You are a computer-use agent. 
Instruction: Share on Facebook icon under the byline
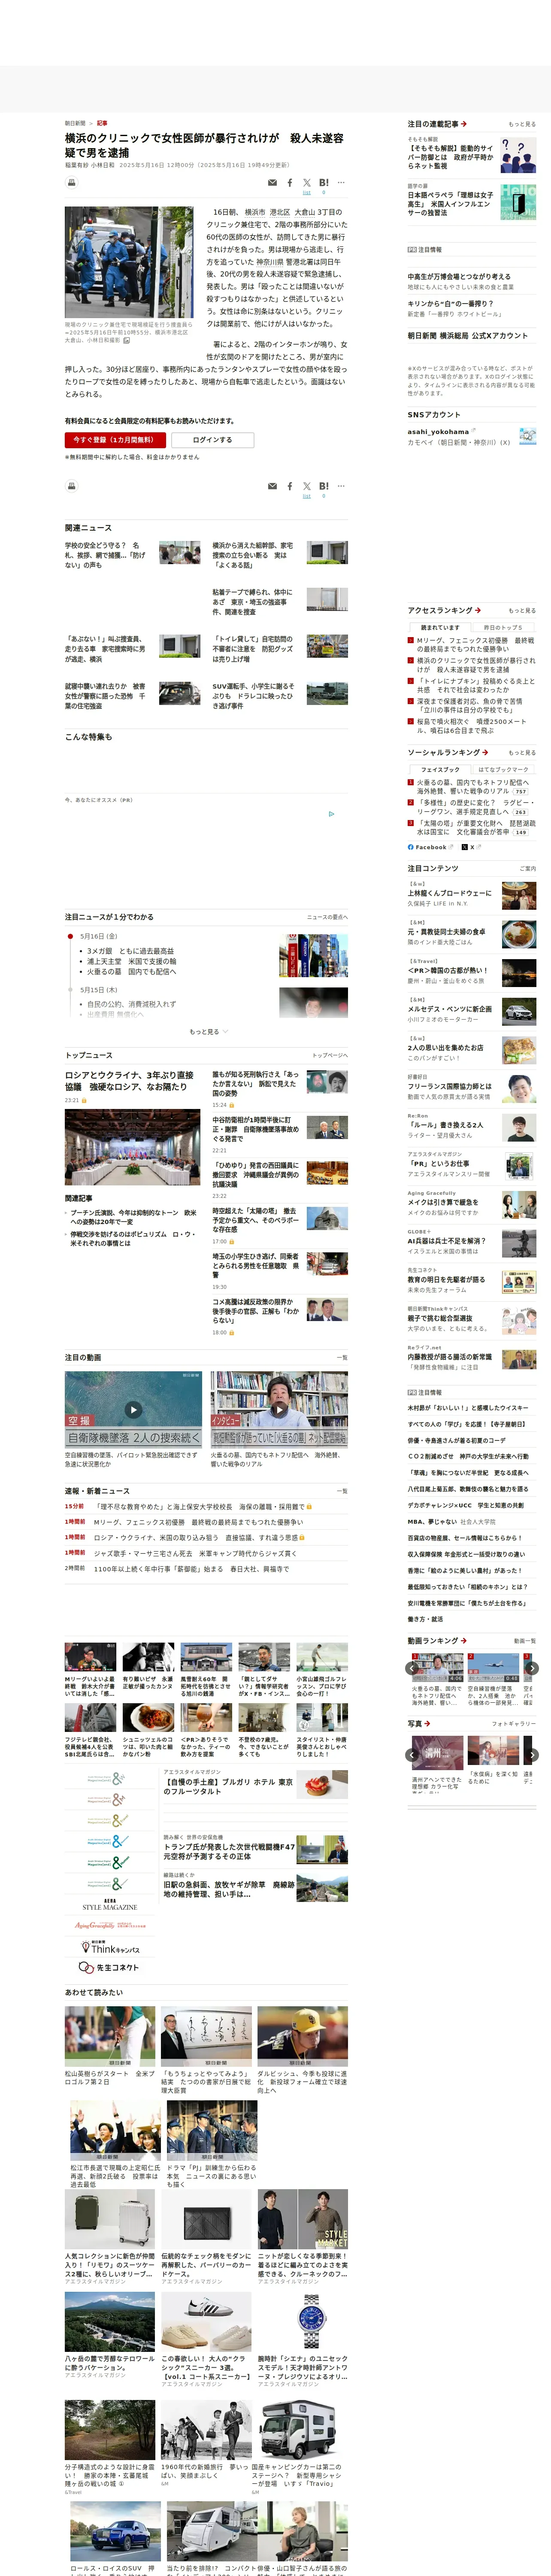[290, 183]
